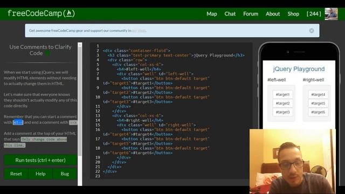The image size is (345, 194).
Task: Click the highlighted comment start tag in instructions
Action: pyautogui.click(x=18, y=122)
